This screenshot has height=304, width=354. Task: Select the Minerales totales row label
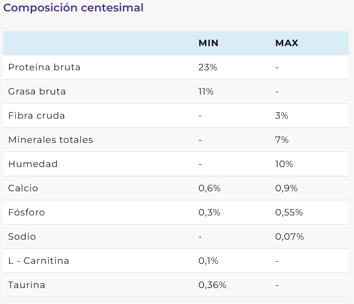[51, 140]
